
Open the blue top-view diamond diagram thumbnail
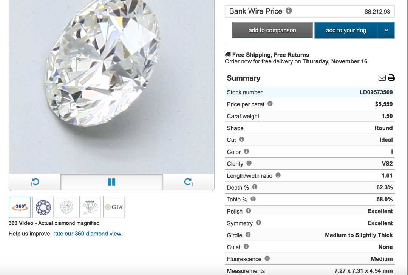click(x=43, y=207)
